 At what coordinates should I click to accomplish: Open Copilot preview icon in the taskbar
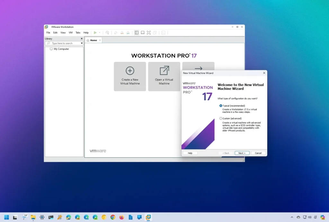(x=323, y=217)
